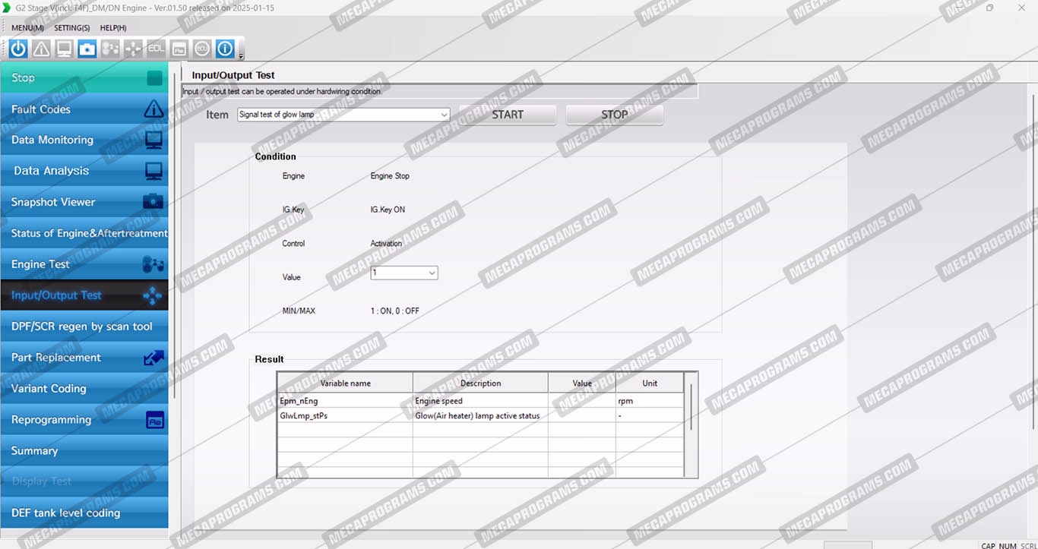The height and width of the screenshot is (549, 1038).
Task: Open the MENU(M) menu
Action: point(27,28)
